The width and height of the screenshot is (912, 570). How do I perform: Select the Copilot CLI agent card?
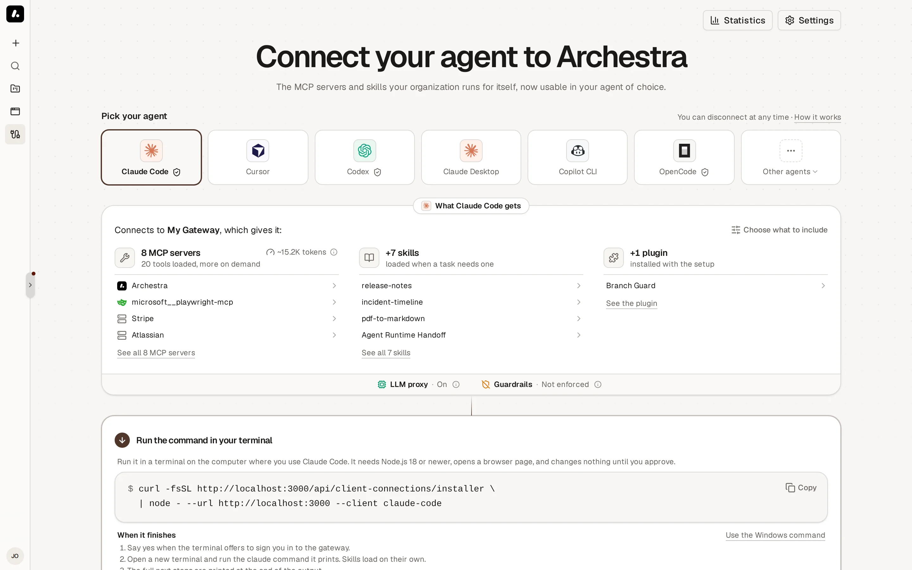click(x=577, y=157)
